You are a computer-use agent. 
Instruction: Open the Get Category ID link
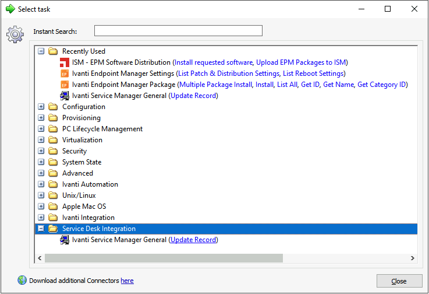(x=381, y=85)
